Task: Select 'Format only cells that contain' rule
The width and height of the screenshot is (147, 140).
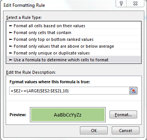Action: [73, 33]
